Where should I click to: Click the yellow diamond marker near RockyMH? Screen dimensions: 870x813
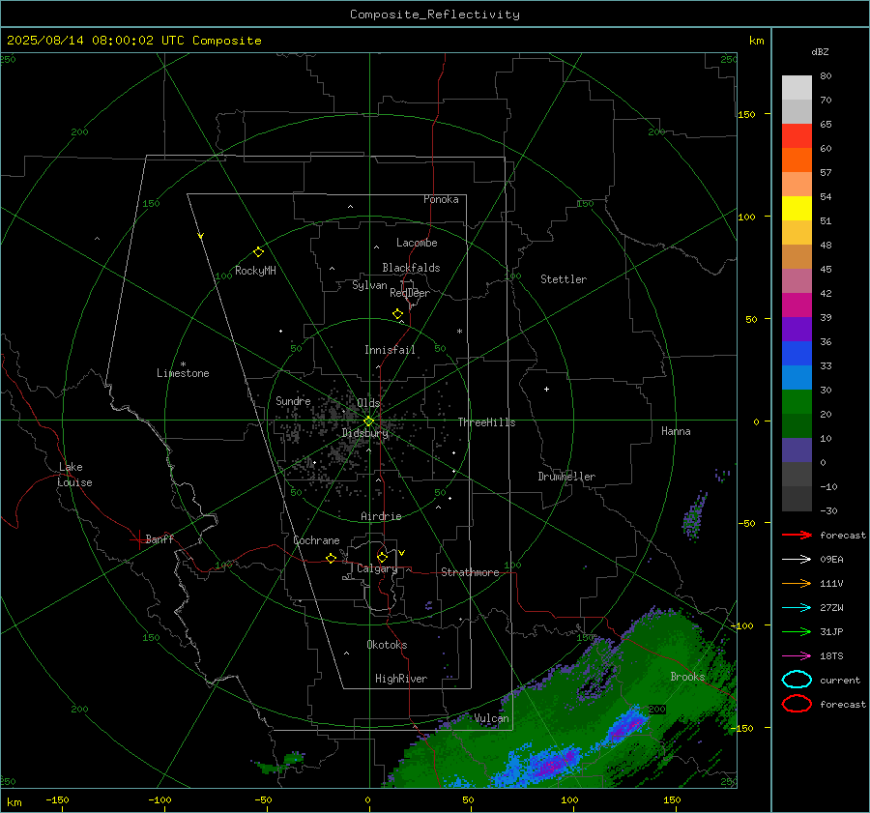click(258, 252)
